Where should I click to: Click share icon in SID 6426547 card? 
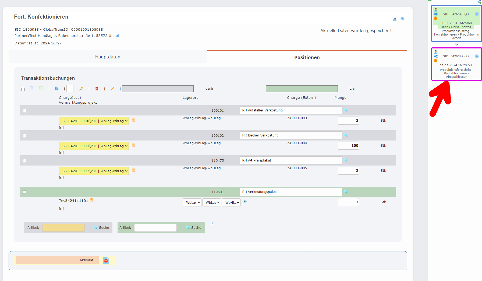coord(436,56)
